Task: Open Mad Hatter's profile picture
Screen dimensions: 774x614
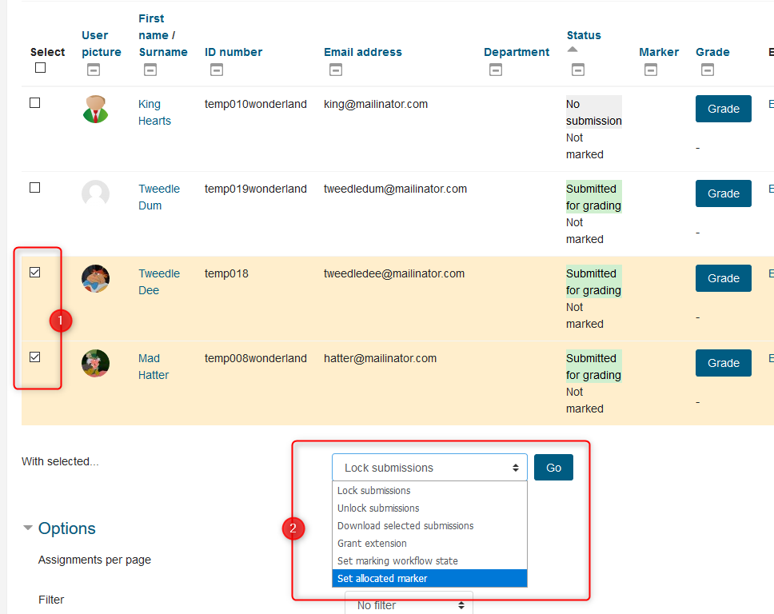Action: click(x=96, y=363)
